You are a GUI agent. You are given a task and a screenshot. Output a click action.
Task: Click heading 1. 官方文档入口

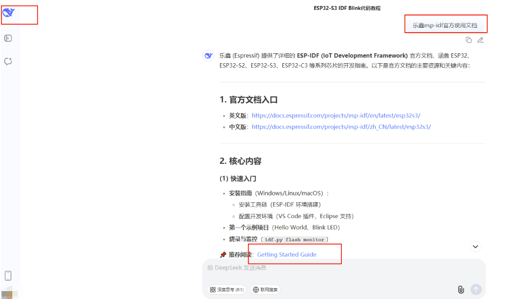point(249,100)
